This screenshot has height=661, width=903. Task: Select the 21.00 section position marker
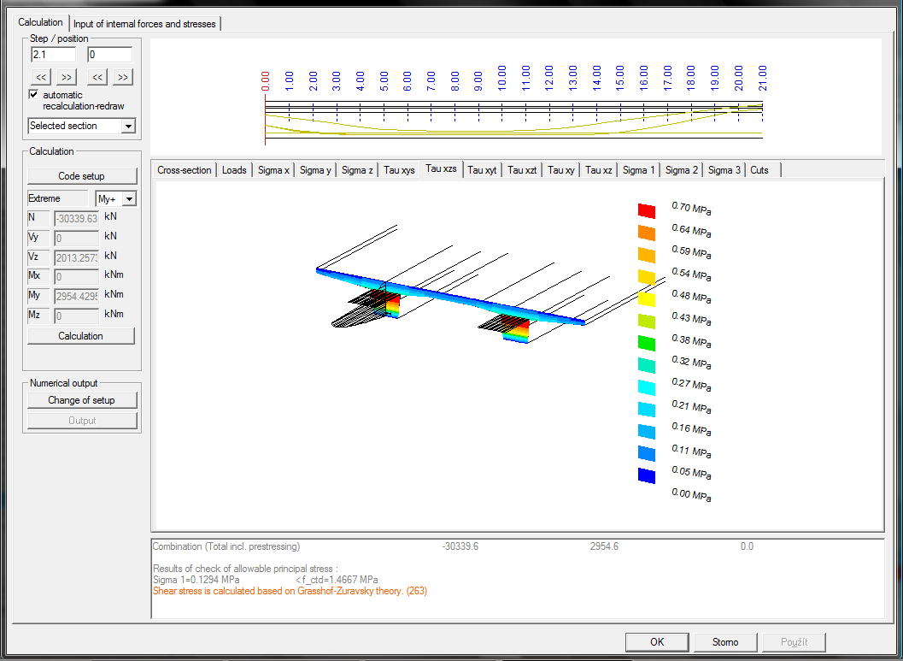point(762,78)
